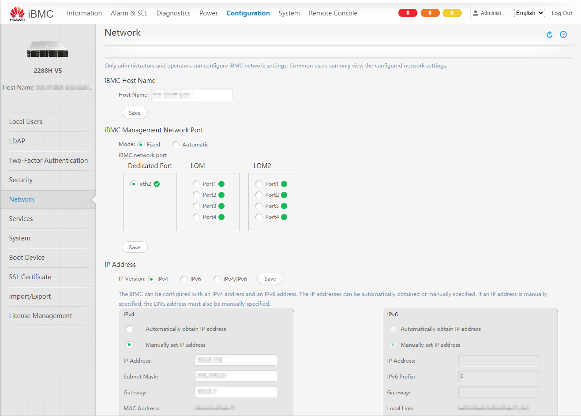
Task: Open the help icon
Action: coord(563,34)
